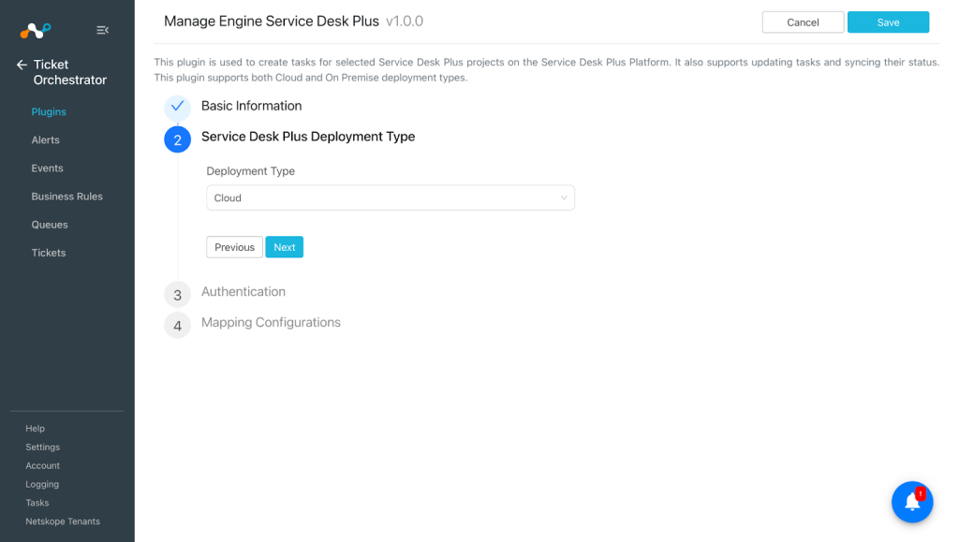Click the Mapping Configurations step title
959x542 pixels.
click(x=271, y=322)
